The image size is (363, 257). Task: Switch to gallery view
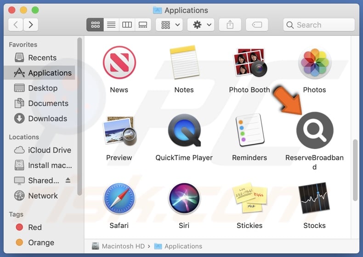point(143,24)
